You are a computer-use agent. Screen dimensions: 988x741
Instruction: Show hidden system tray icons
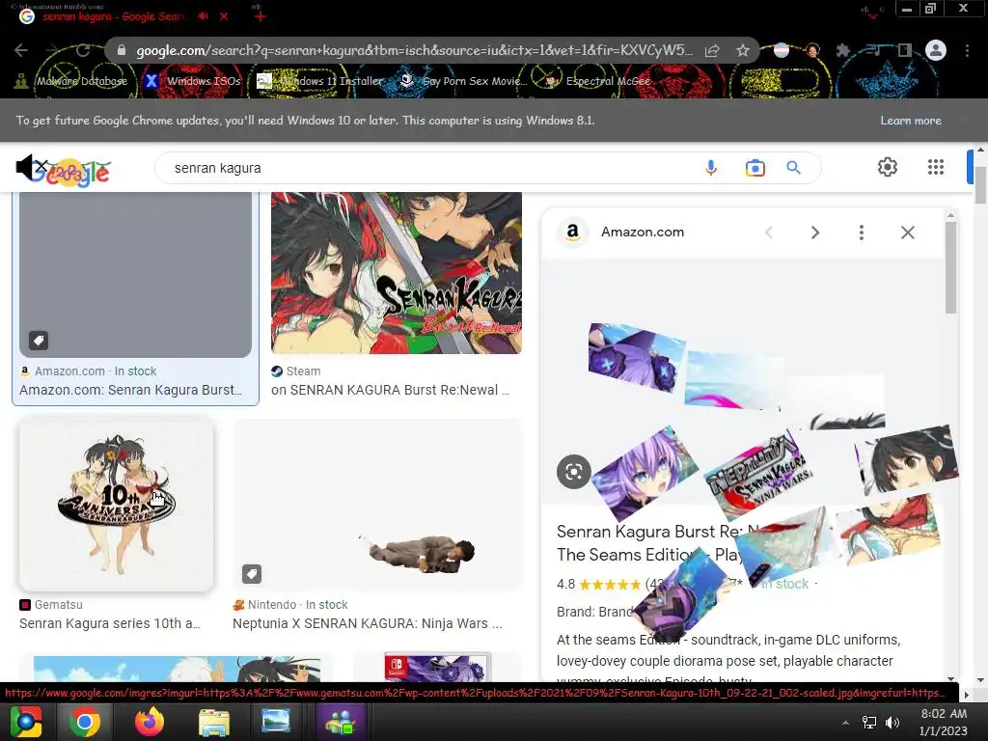(x=845, y=723)
